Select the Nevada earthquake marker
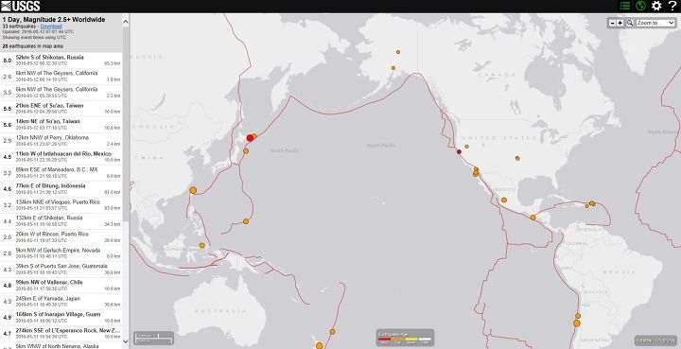The width and height of the screenshot is (681, 349). (467, 147)
